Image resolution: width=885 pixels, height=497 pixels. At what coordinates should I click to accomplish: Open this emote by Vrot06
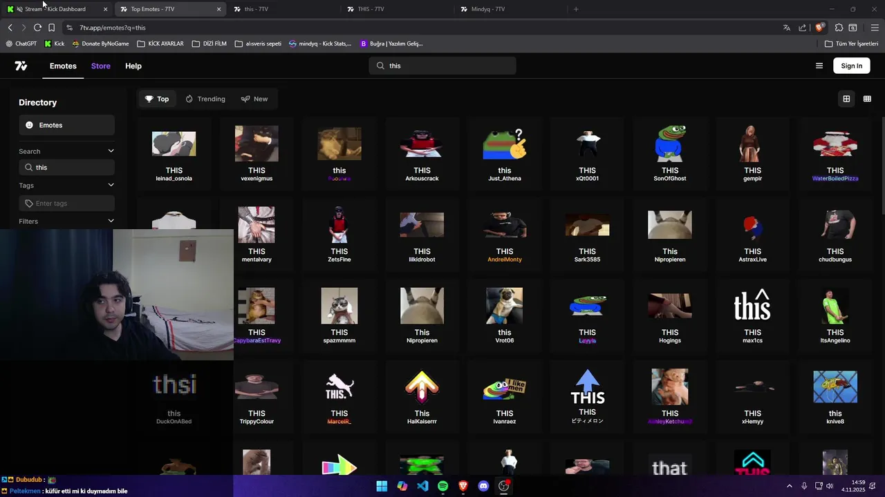coord(505,315)
